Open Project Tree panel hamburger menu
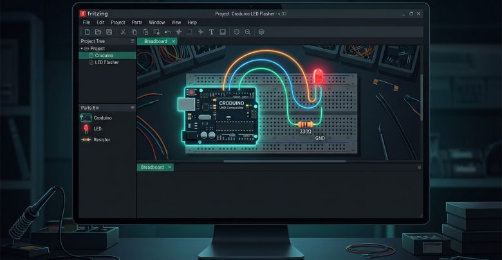The width and height of the screenshot is (502, 260). 133,41
